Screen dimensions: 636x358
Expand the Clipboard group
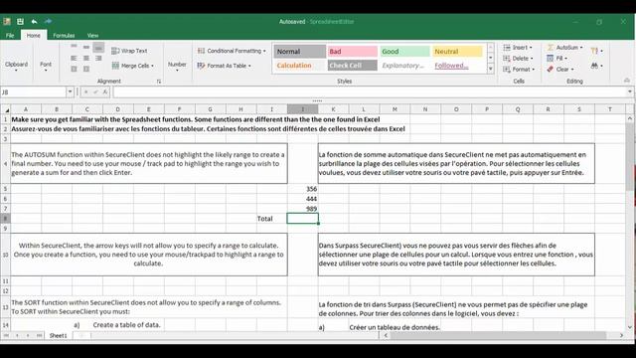tap(16, 67)
